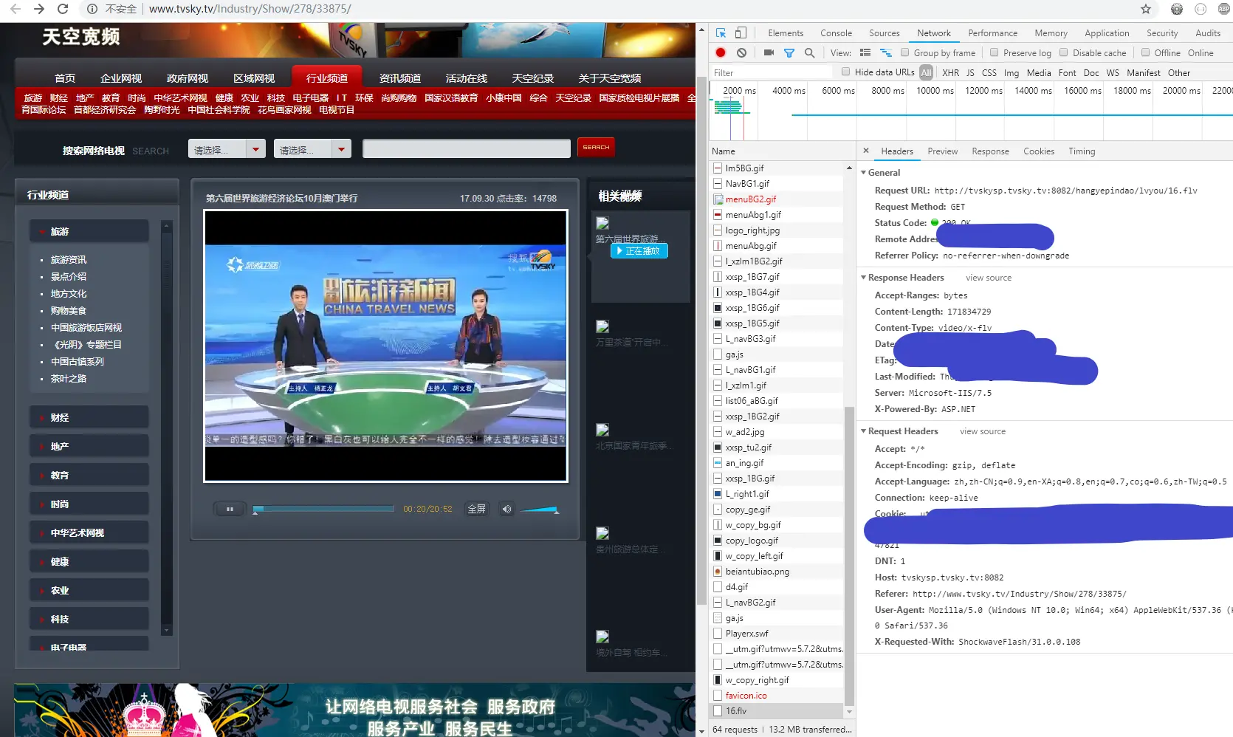Filter network requests by Img
1233x737 pixels.
coord(1011,72)
